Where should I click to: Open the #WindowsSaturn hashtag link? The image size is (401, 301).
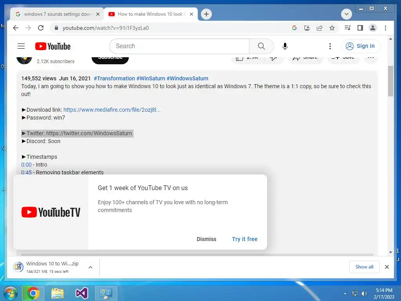(187, 78)
